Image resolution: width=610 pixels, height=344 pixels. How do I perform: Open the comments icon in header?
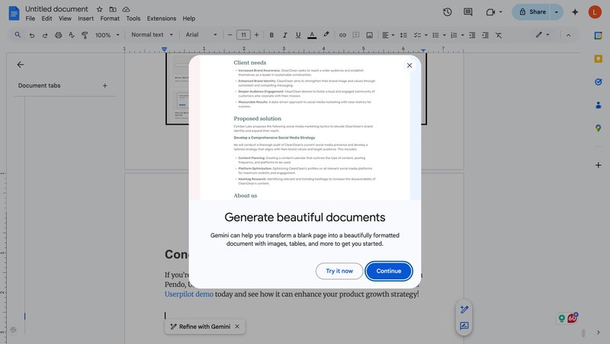pyautogui.click(x=468, y=12)
